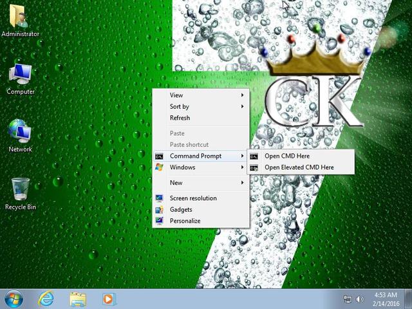Click the monitor icon beside Screen resolution

(159, 198)
